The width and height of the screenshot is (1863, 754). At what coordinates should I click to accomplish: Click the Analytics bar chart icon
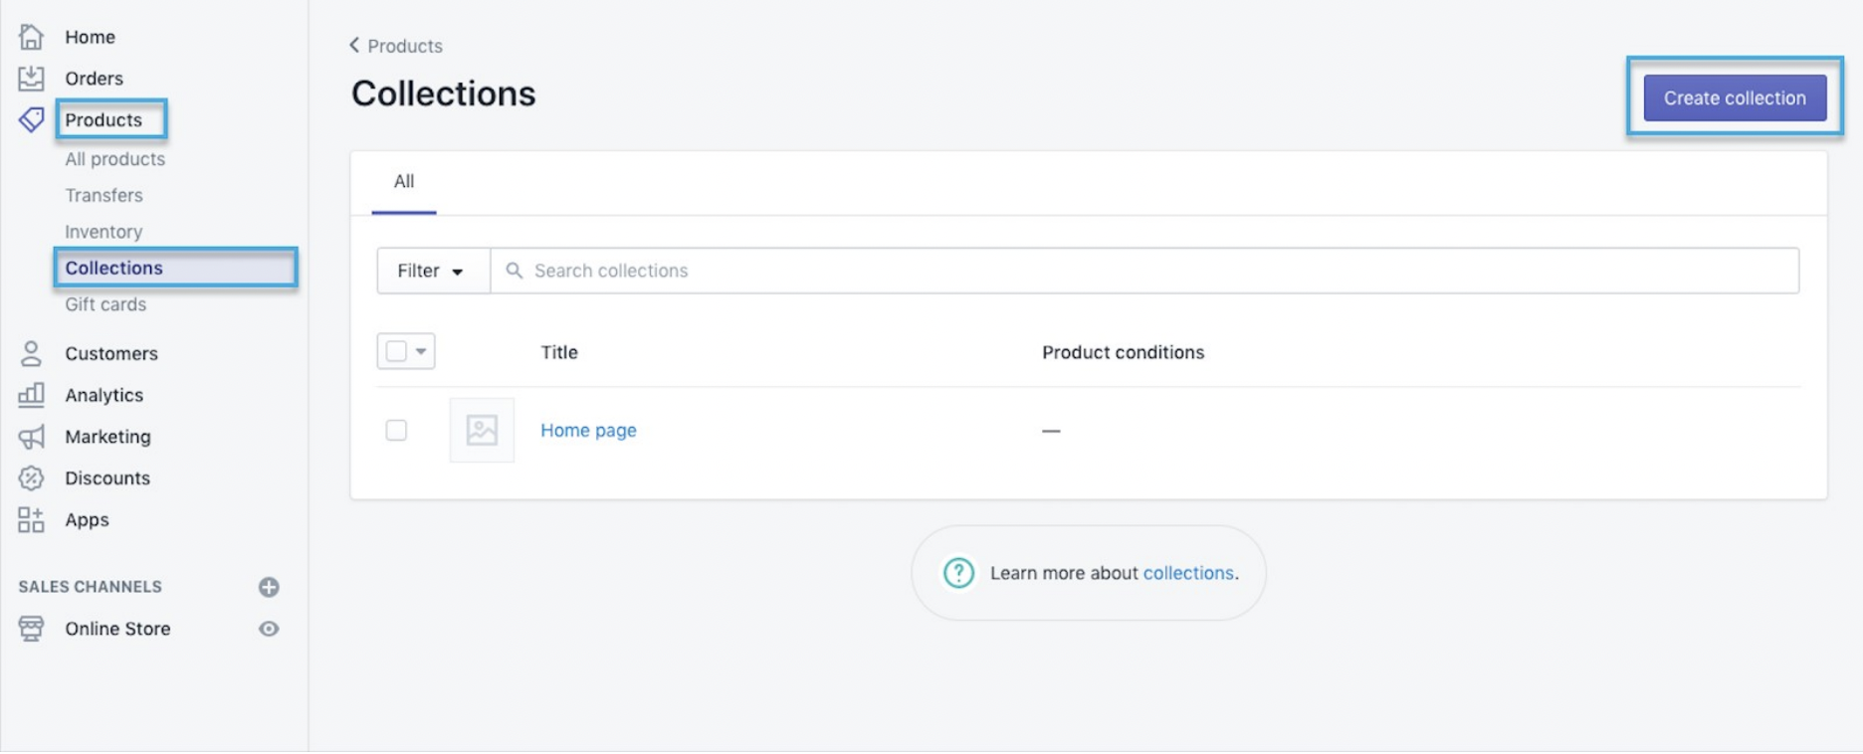[31, 395]
